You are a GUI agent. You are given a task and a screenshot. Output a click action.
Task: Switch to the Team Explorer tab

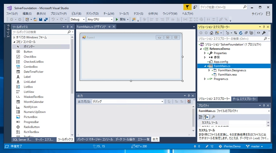pos(244,99)
